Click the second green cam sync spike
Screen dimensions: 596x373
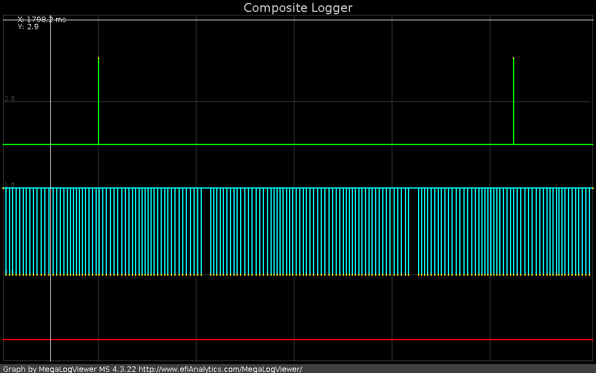pyautogui.click(x=514, y=101)
